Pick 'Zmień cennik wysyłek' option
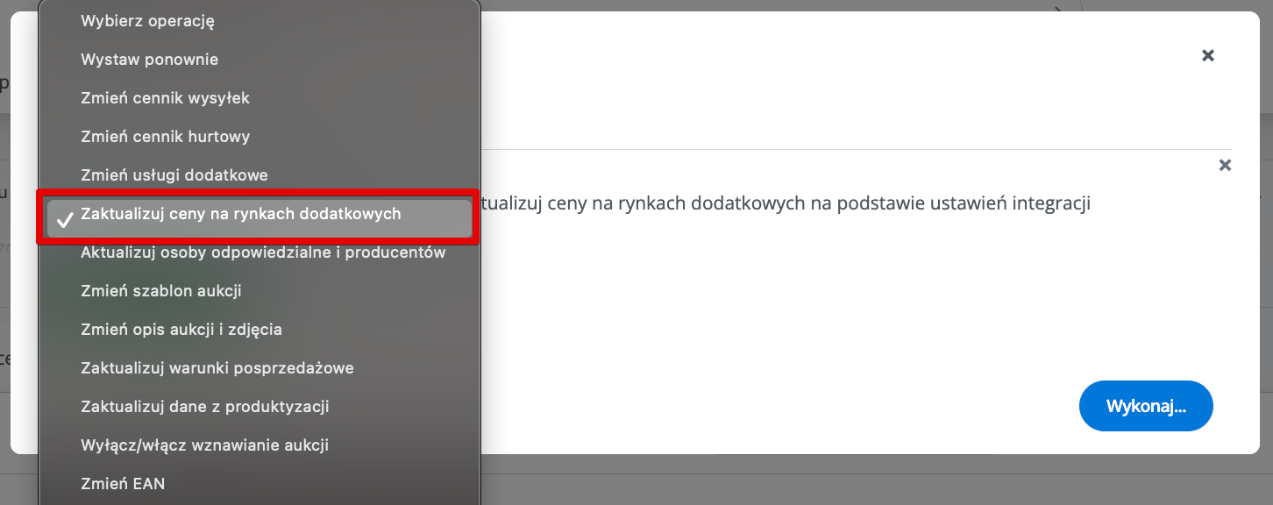1273x505 pixels. 165,98
